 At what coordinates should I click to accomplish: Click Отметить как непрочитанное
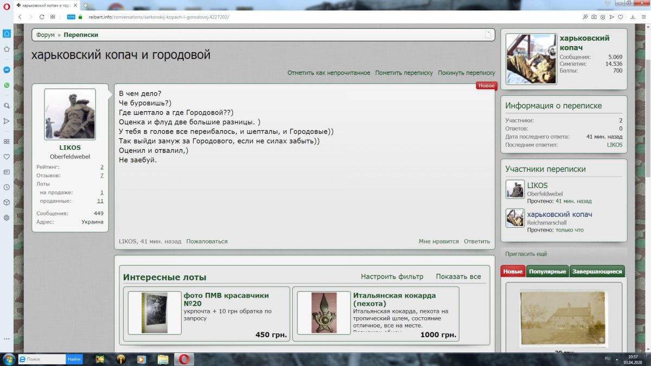pos(329,73)
